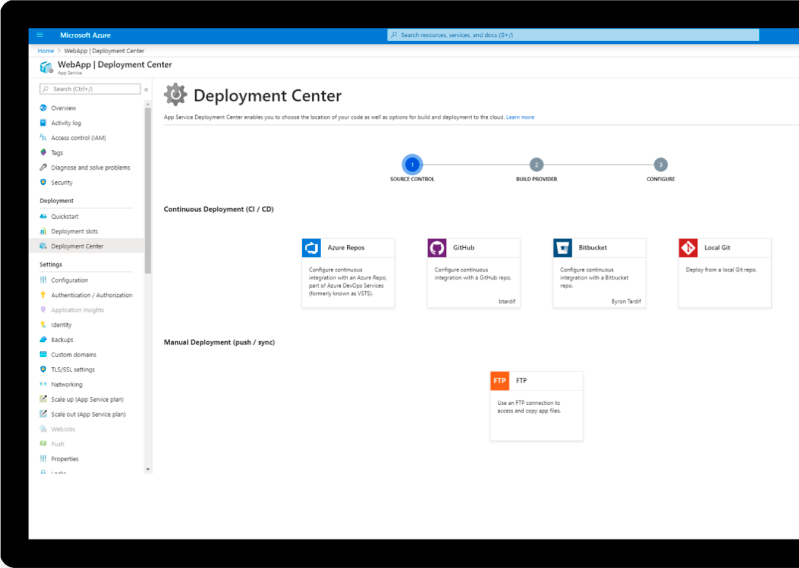
Task: Click the Networking icon
Action: point(43,384)
